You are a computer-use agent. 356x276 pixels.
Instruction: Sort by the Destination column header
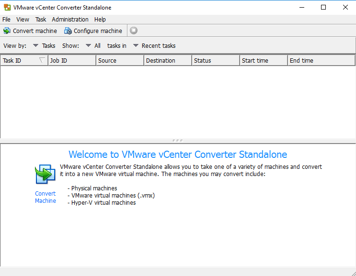pos(168,60)
